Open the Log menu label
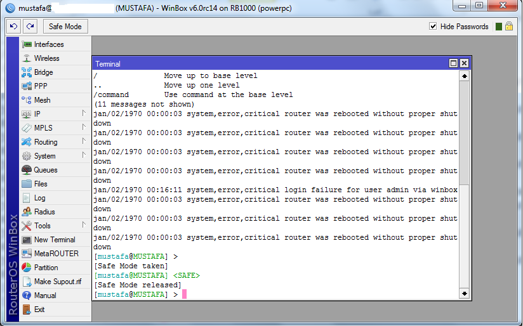The width and height of the screenshot is (523, 326). point(40,198)
